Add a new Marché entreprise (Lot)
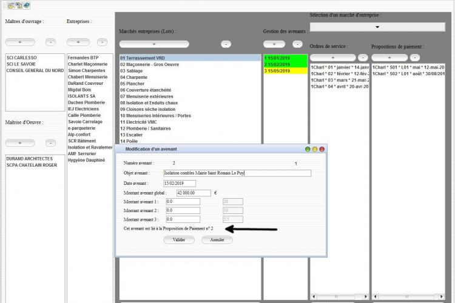The width and height of the screenshot is (455, 303). point(154,44)
